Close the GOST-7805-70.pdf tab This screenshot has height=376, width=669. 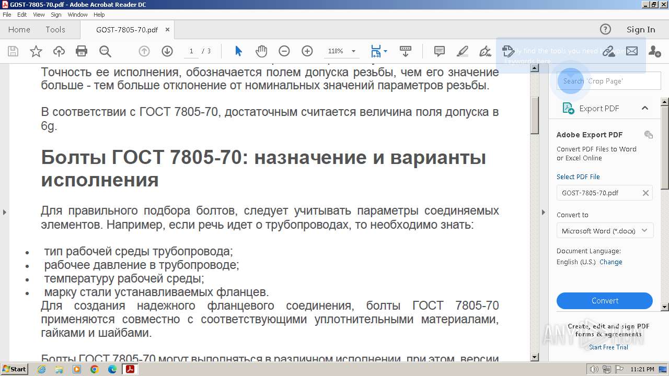pyautogui.click(x=167, y=30)
